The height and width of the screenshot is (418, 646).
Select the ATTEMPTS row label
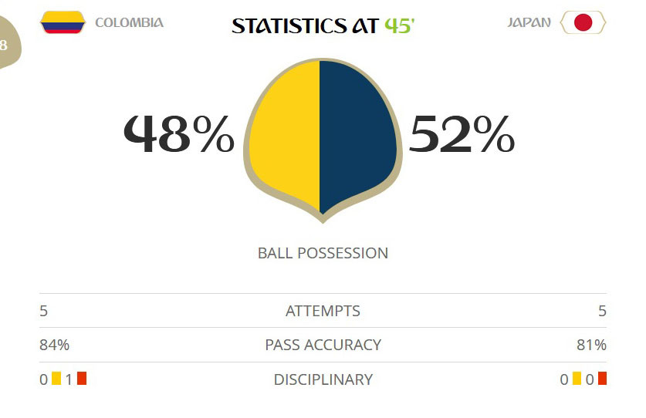click(323, 311)
